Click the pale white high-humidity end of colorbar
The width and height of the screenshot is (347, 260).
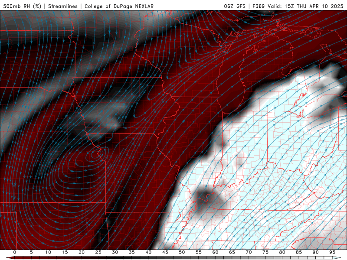[x=337, y=258]
